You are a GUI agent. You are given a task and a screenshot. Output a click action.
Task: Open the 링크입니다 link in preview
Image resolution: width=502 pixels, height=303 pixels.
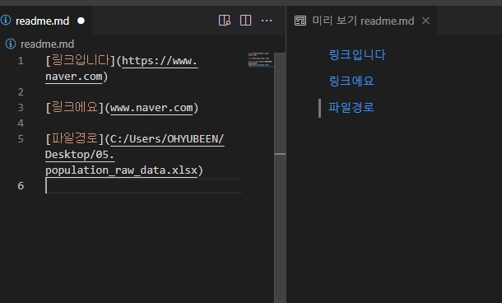[x=357, y=54]
